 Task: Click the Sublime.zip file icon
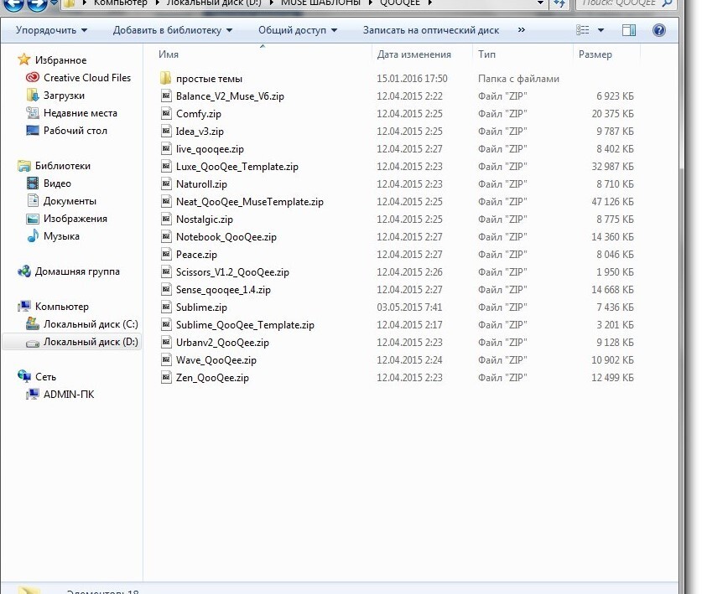coord(166,307)
